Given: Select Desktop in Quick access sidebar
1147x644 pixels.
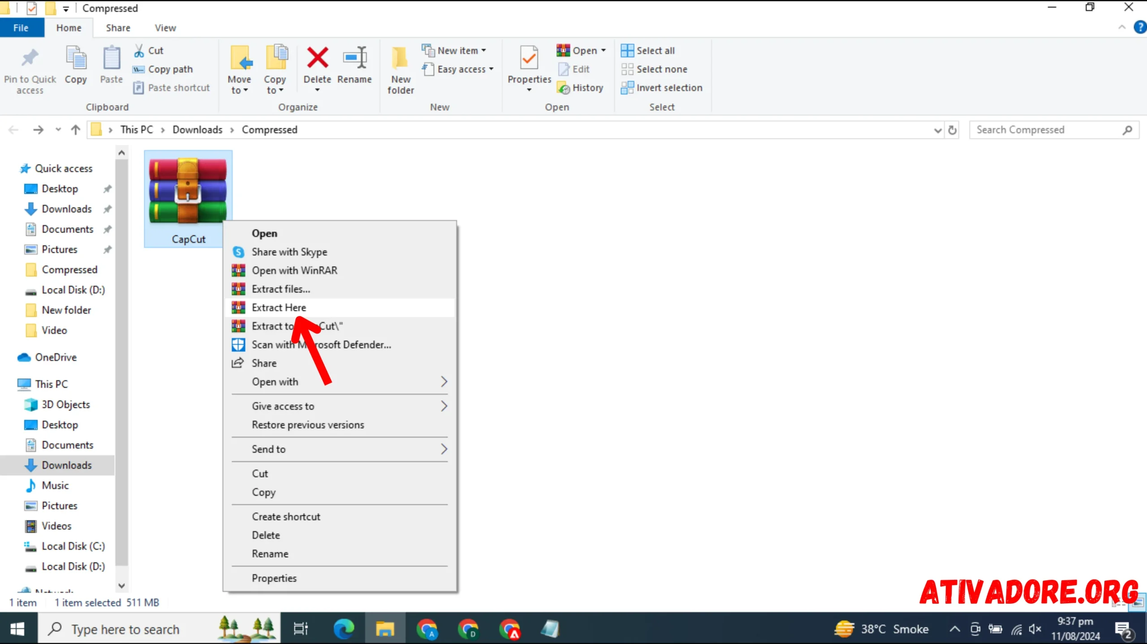Looking at the screenshot, I should 60,188.
